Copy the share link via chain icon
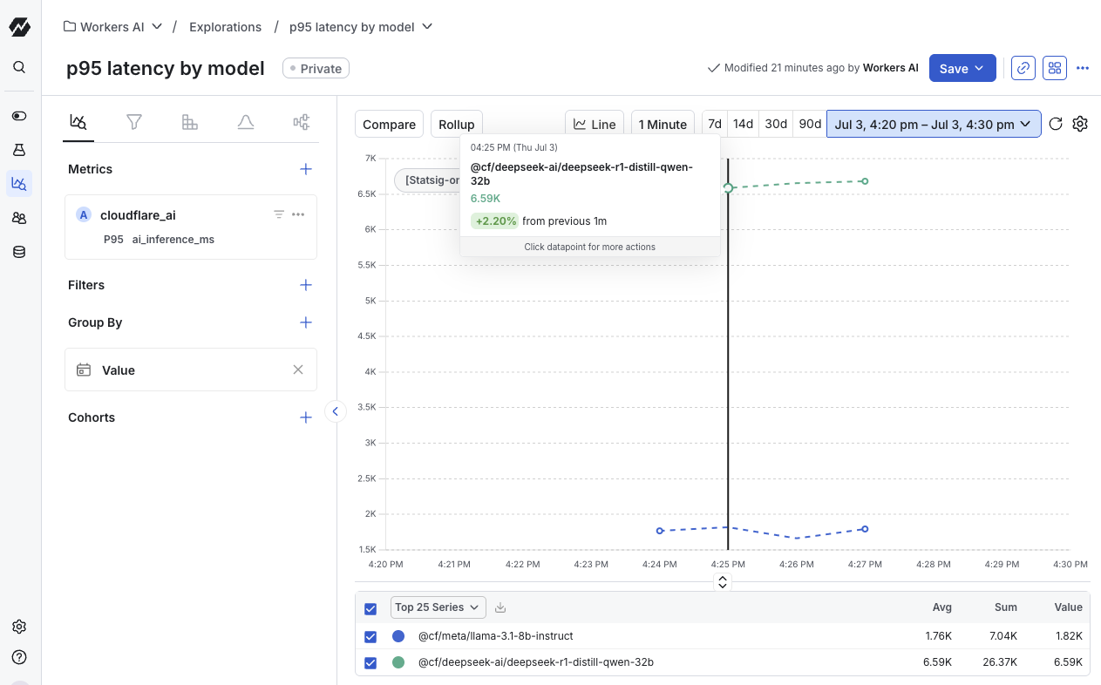The width and height of the screenshot is (1101, 685). (1023, 67)
